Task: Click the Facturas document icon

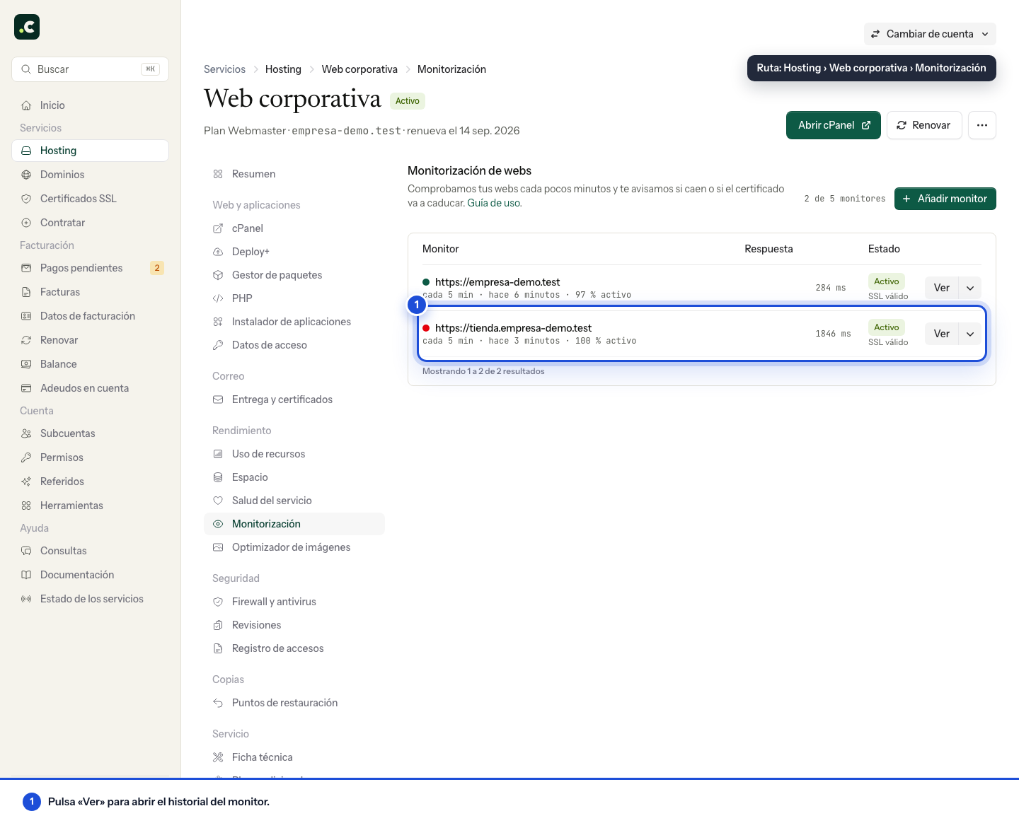Action: tap(26, 292)
